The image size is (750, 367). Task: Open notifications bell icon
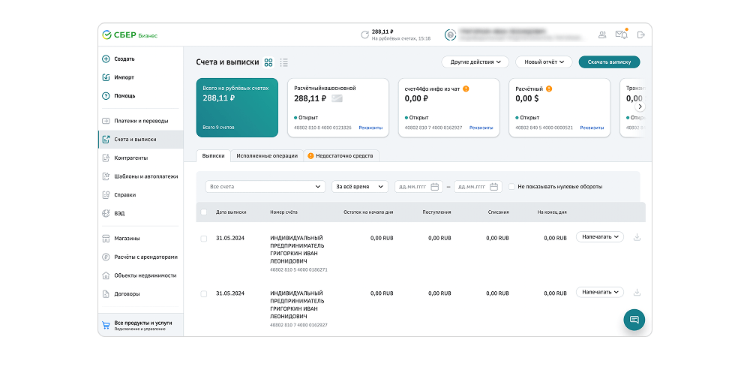[622, 34]
